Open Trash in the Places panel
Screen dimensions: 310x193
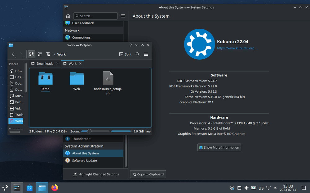[x=16, y=115]
